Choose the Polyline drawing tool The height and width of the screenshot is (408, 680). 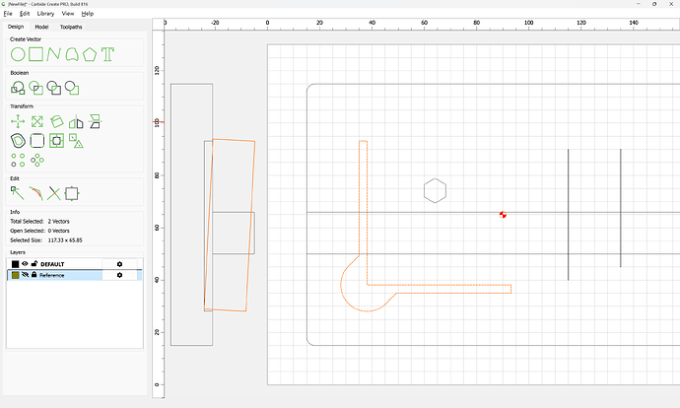[54, 54]
